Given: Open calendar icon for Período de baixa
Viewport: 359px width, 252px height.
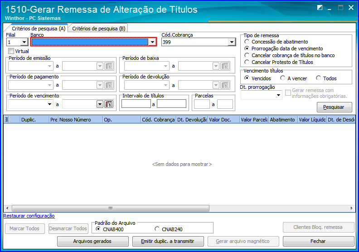Looking at the screenshot, I should (x=225, y=66).
